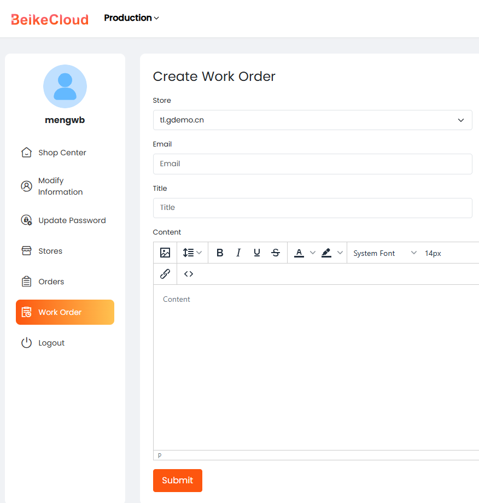Click the Modify Information user icon
The height and width of the screenshot is (503, 479).
pos(26,186)
